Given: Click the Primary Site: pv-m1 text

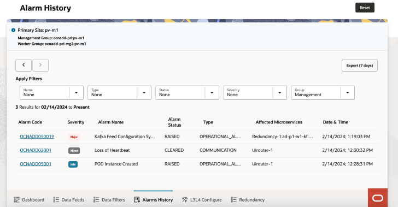Looking at the screenshot, I should 38,30.
